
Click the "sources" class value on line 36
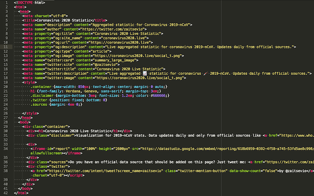[x=57, y=162]
